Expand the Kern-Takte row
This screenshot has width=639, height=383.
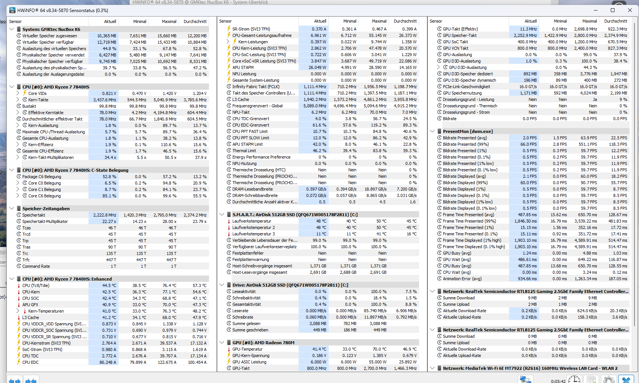(18, 99)
